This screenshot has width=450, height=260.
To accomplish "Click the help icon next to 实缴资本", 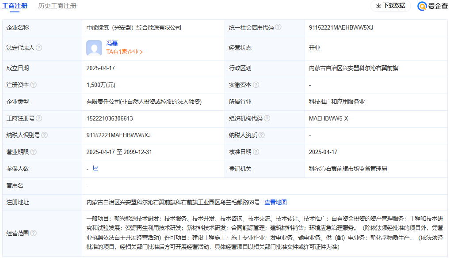I will (256, 85).
